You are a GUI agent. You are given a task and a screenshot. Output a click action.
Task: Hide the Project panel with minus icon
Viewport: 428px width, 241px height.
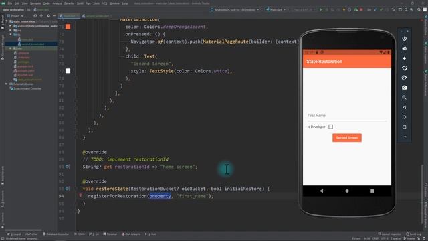(54, 16)
